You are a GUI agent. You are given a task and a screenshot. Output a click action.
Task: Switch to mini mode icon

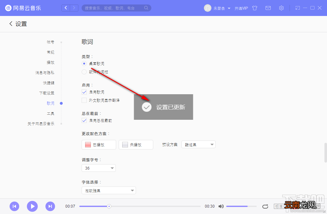tap(298, 8)
